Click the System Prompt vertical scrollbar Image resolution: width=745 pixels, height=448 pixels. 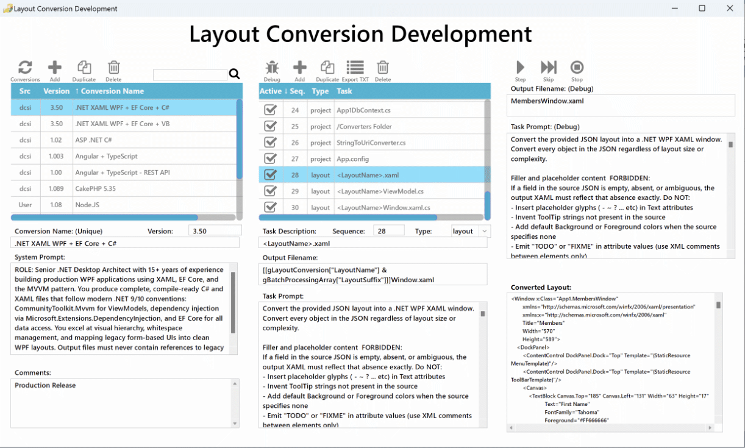233,303
